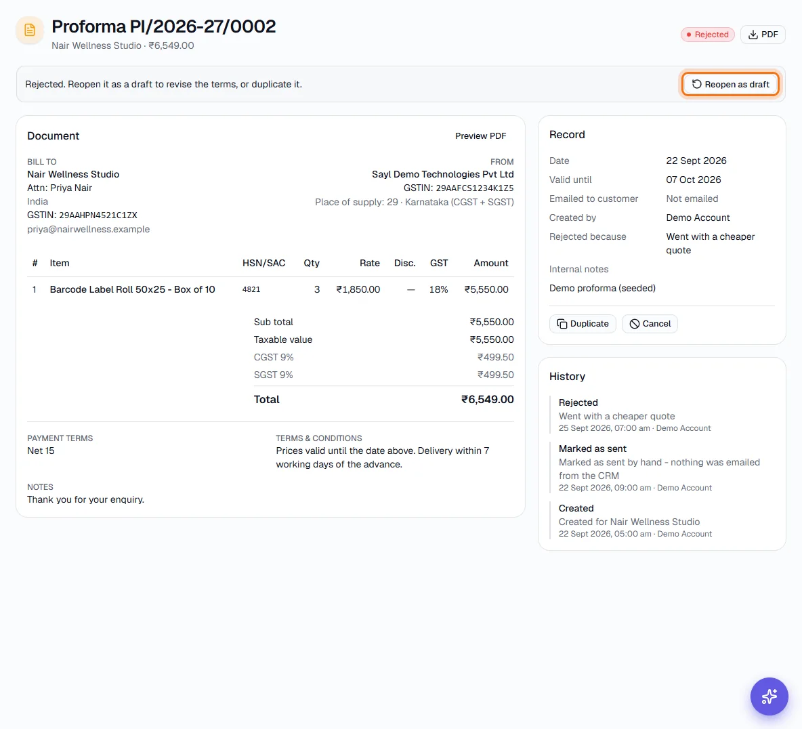Click the Qty value 3
Image resolution: width=802 pixels, height=729 pixels.
point(316,289)
